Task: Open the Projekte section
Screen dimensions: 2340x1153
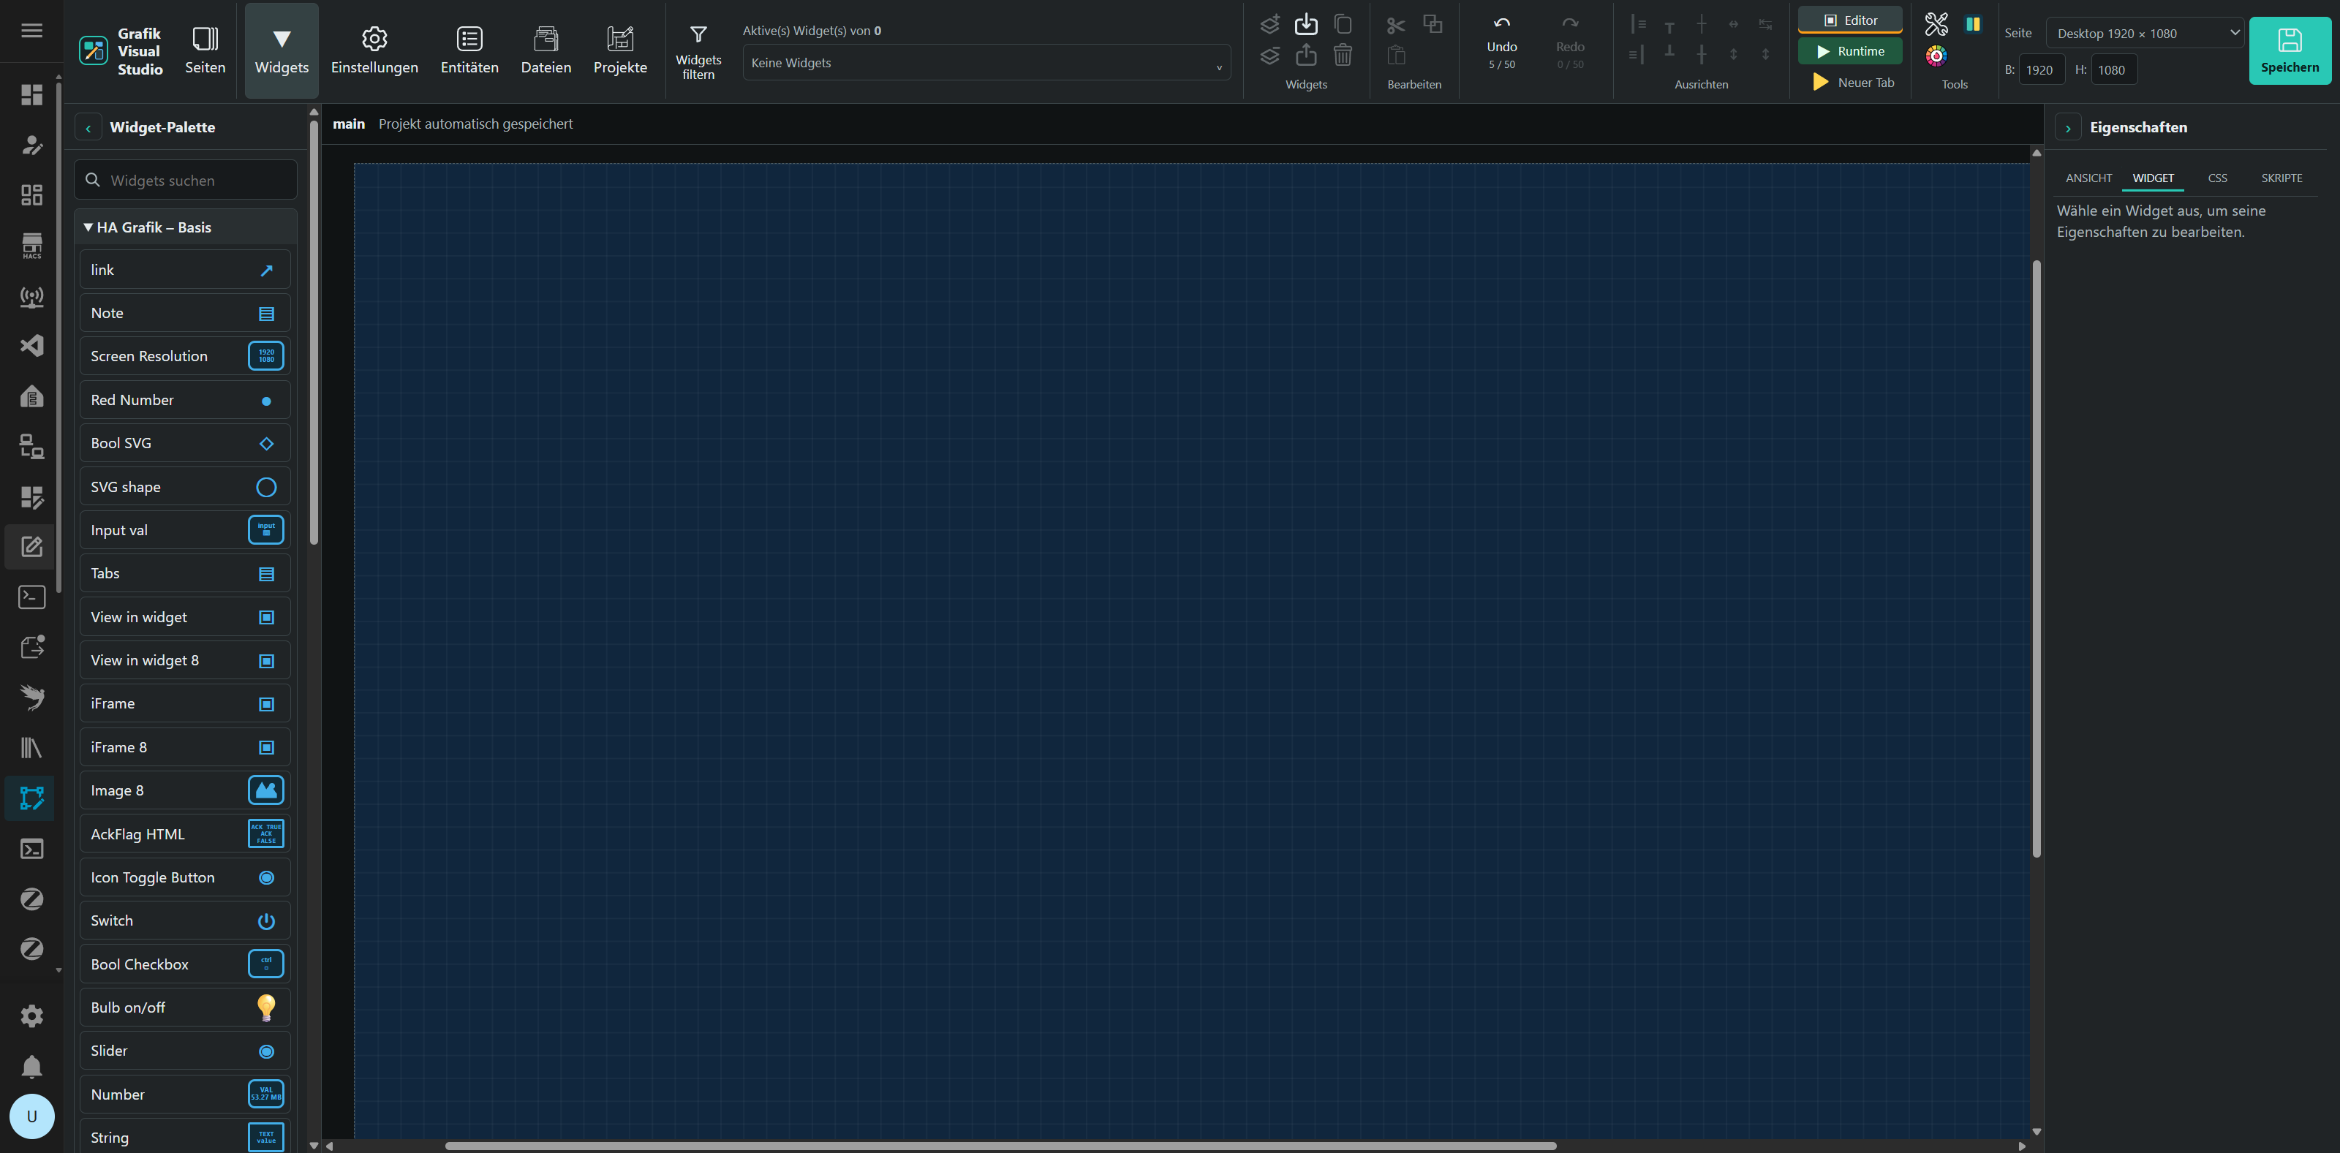Action: pyautogui.click(x=619, y=50)
